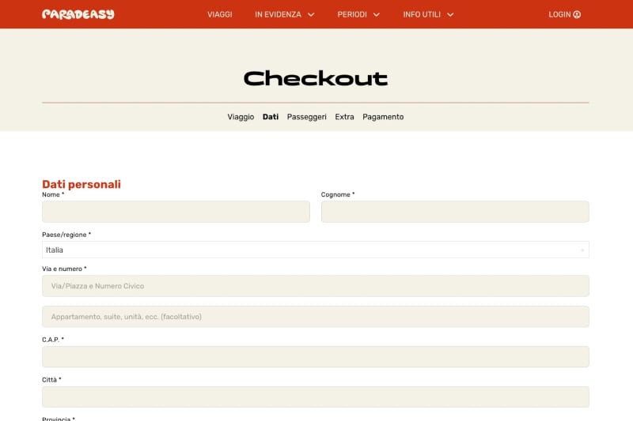
Task: Click into the Cognome field
Action: 455,212
